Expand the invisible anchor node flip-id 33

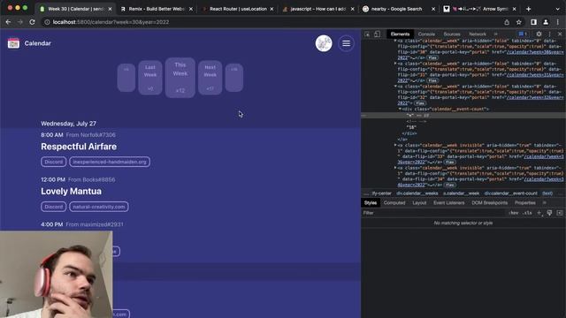pyautogui.click(x=395, y=145)
